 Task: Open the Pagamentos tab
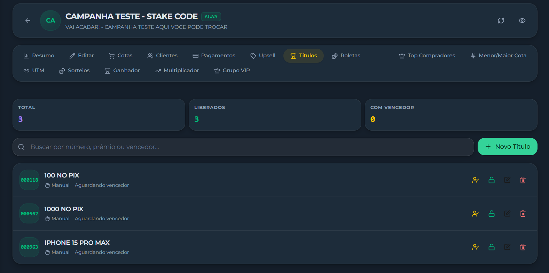click(x=214, y=56)
